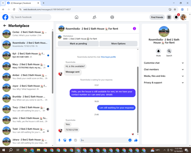191x153 pixels.
Task: Reload the page in browser
Action: 14,10
